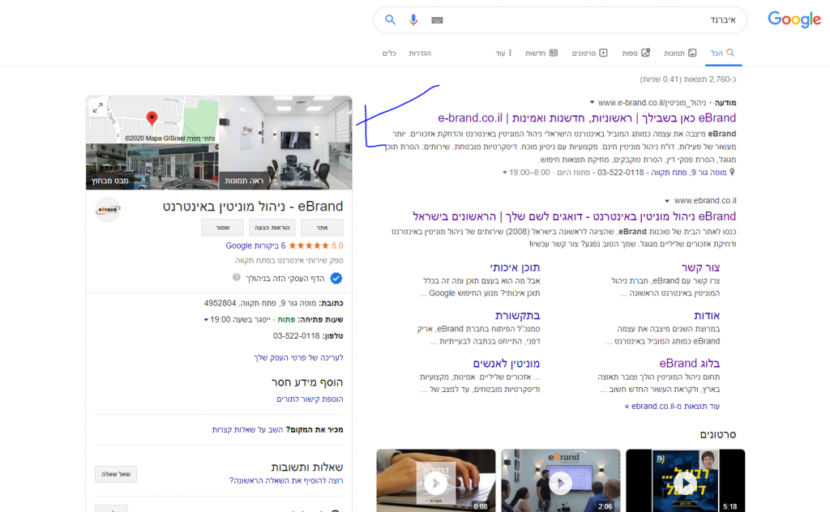Image resolution: width=830 pixels, height=512 pixels.
Task: Open the צור קשר sitelink
Action: pos(700,267)
